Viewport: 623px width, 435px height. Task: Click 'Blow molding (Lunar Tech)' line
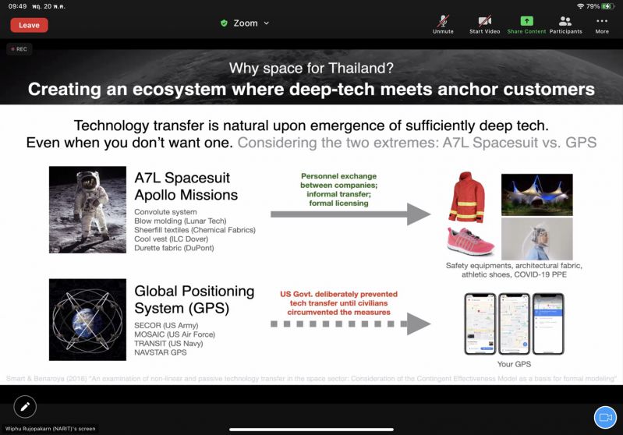click(x=180, y=221)
